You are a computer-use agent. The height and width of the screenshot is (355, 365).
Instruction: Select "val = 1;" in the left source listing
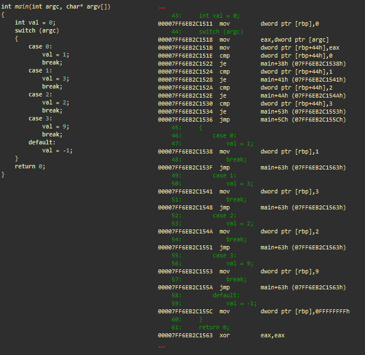56,55
